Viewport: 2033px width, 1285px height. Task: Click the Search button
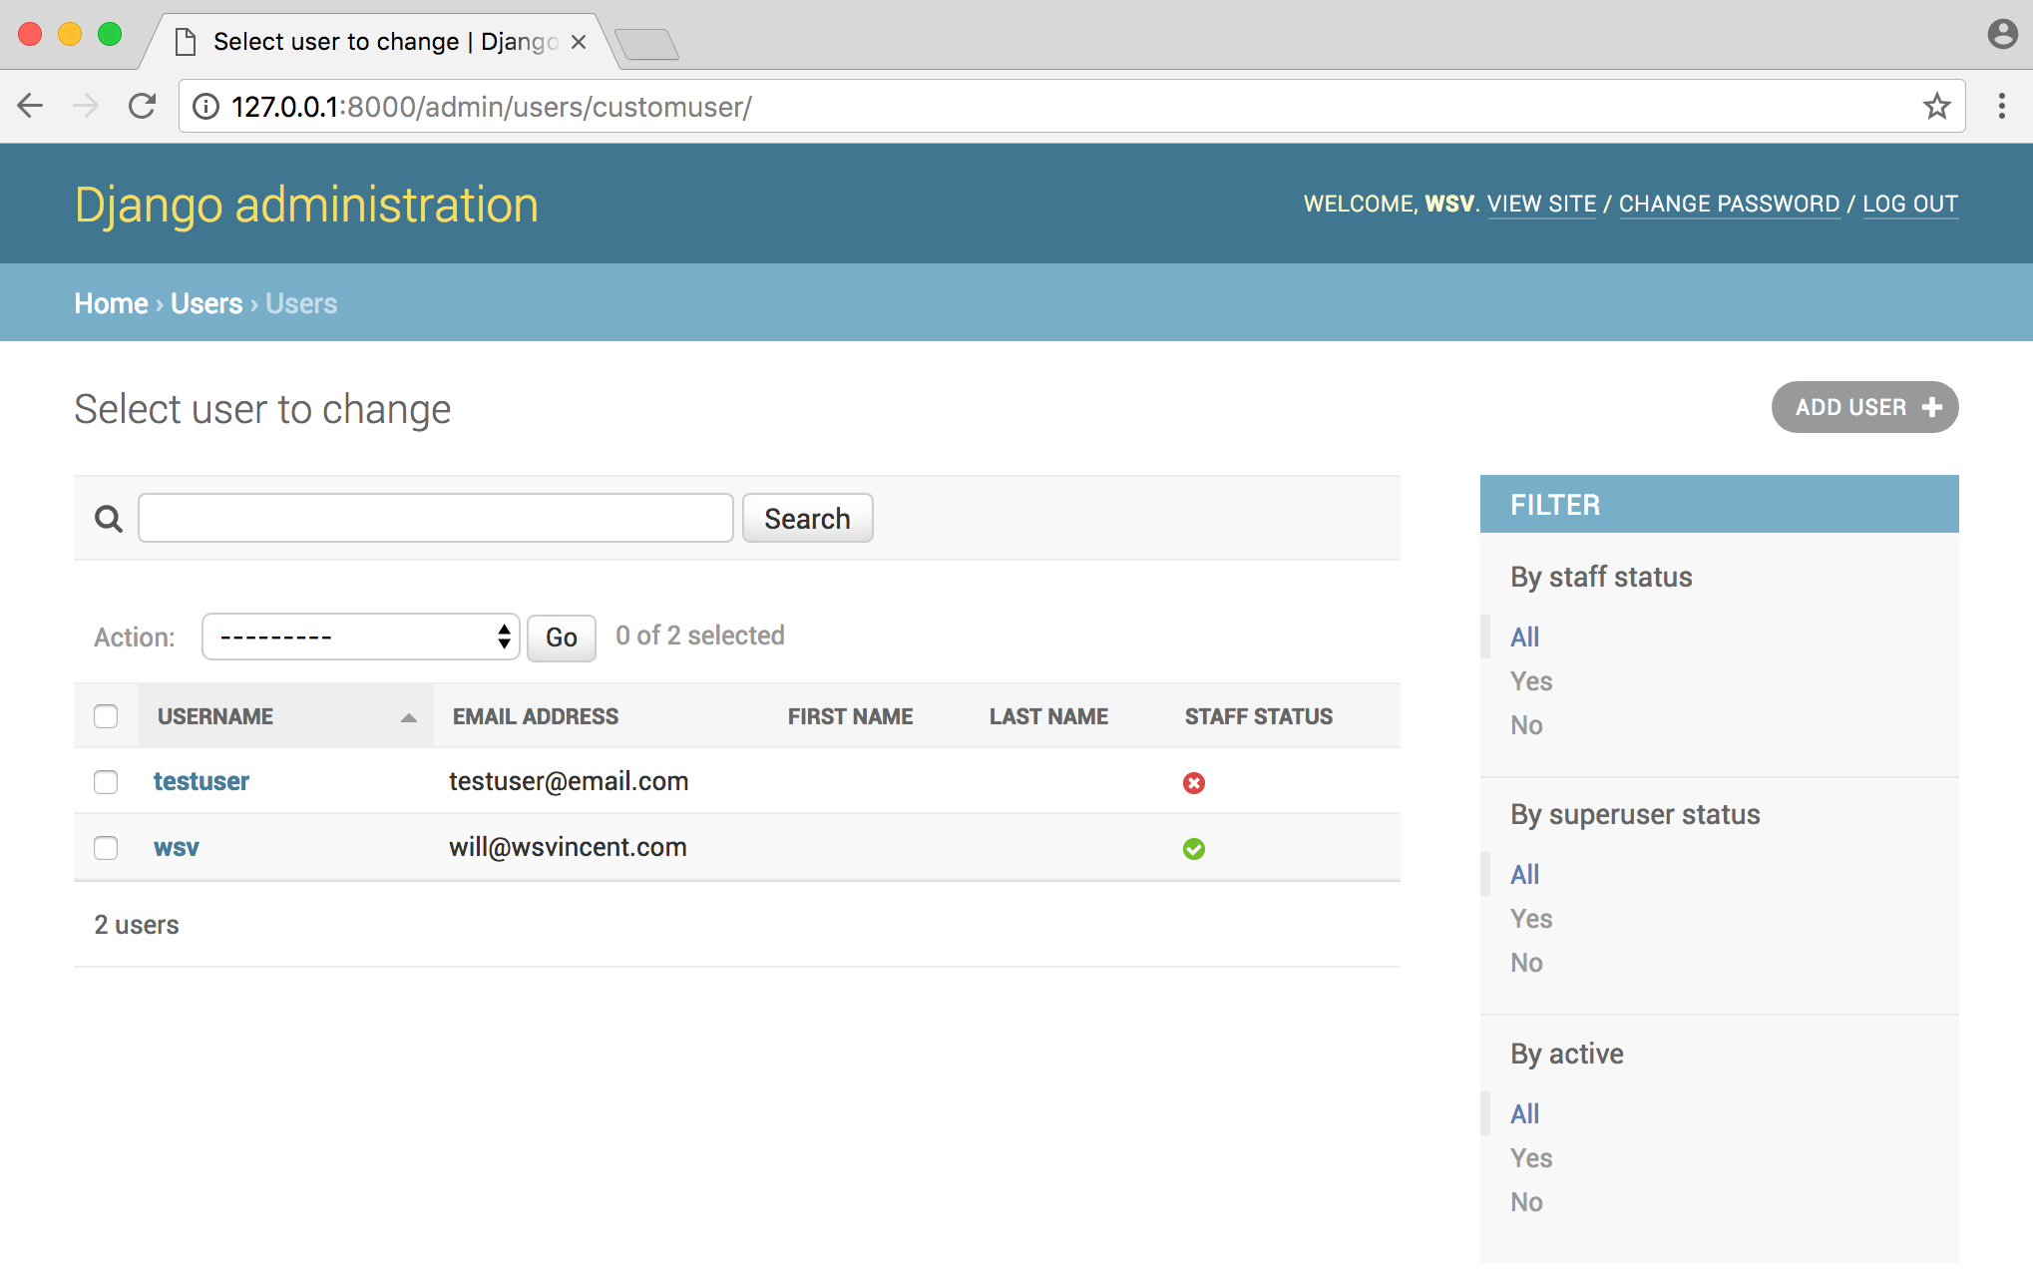point(806,518)
